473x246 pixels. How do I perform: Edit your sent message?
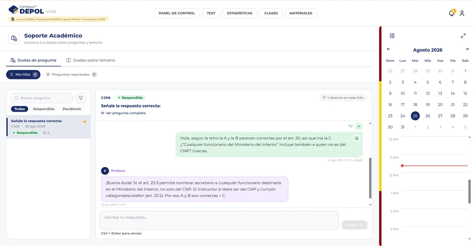pyautogui.click(x=356, y=138)
